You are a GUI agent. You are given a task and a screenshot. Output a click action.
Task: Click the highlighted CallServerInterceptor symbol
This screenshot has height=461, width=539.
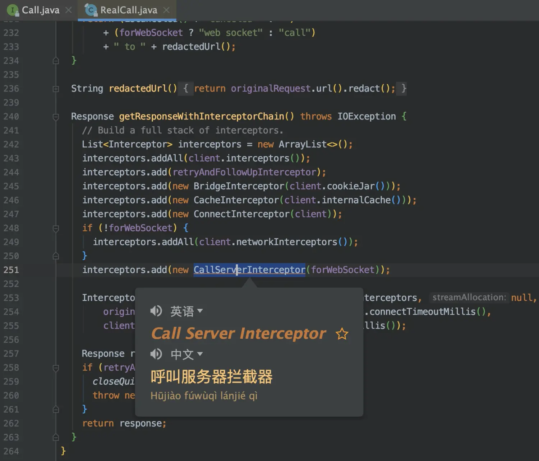[249, 270]
